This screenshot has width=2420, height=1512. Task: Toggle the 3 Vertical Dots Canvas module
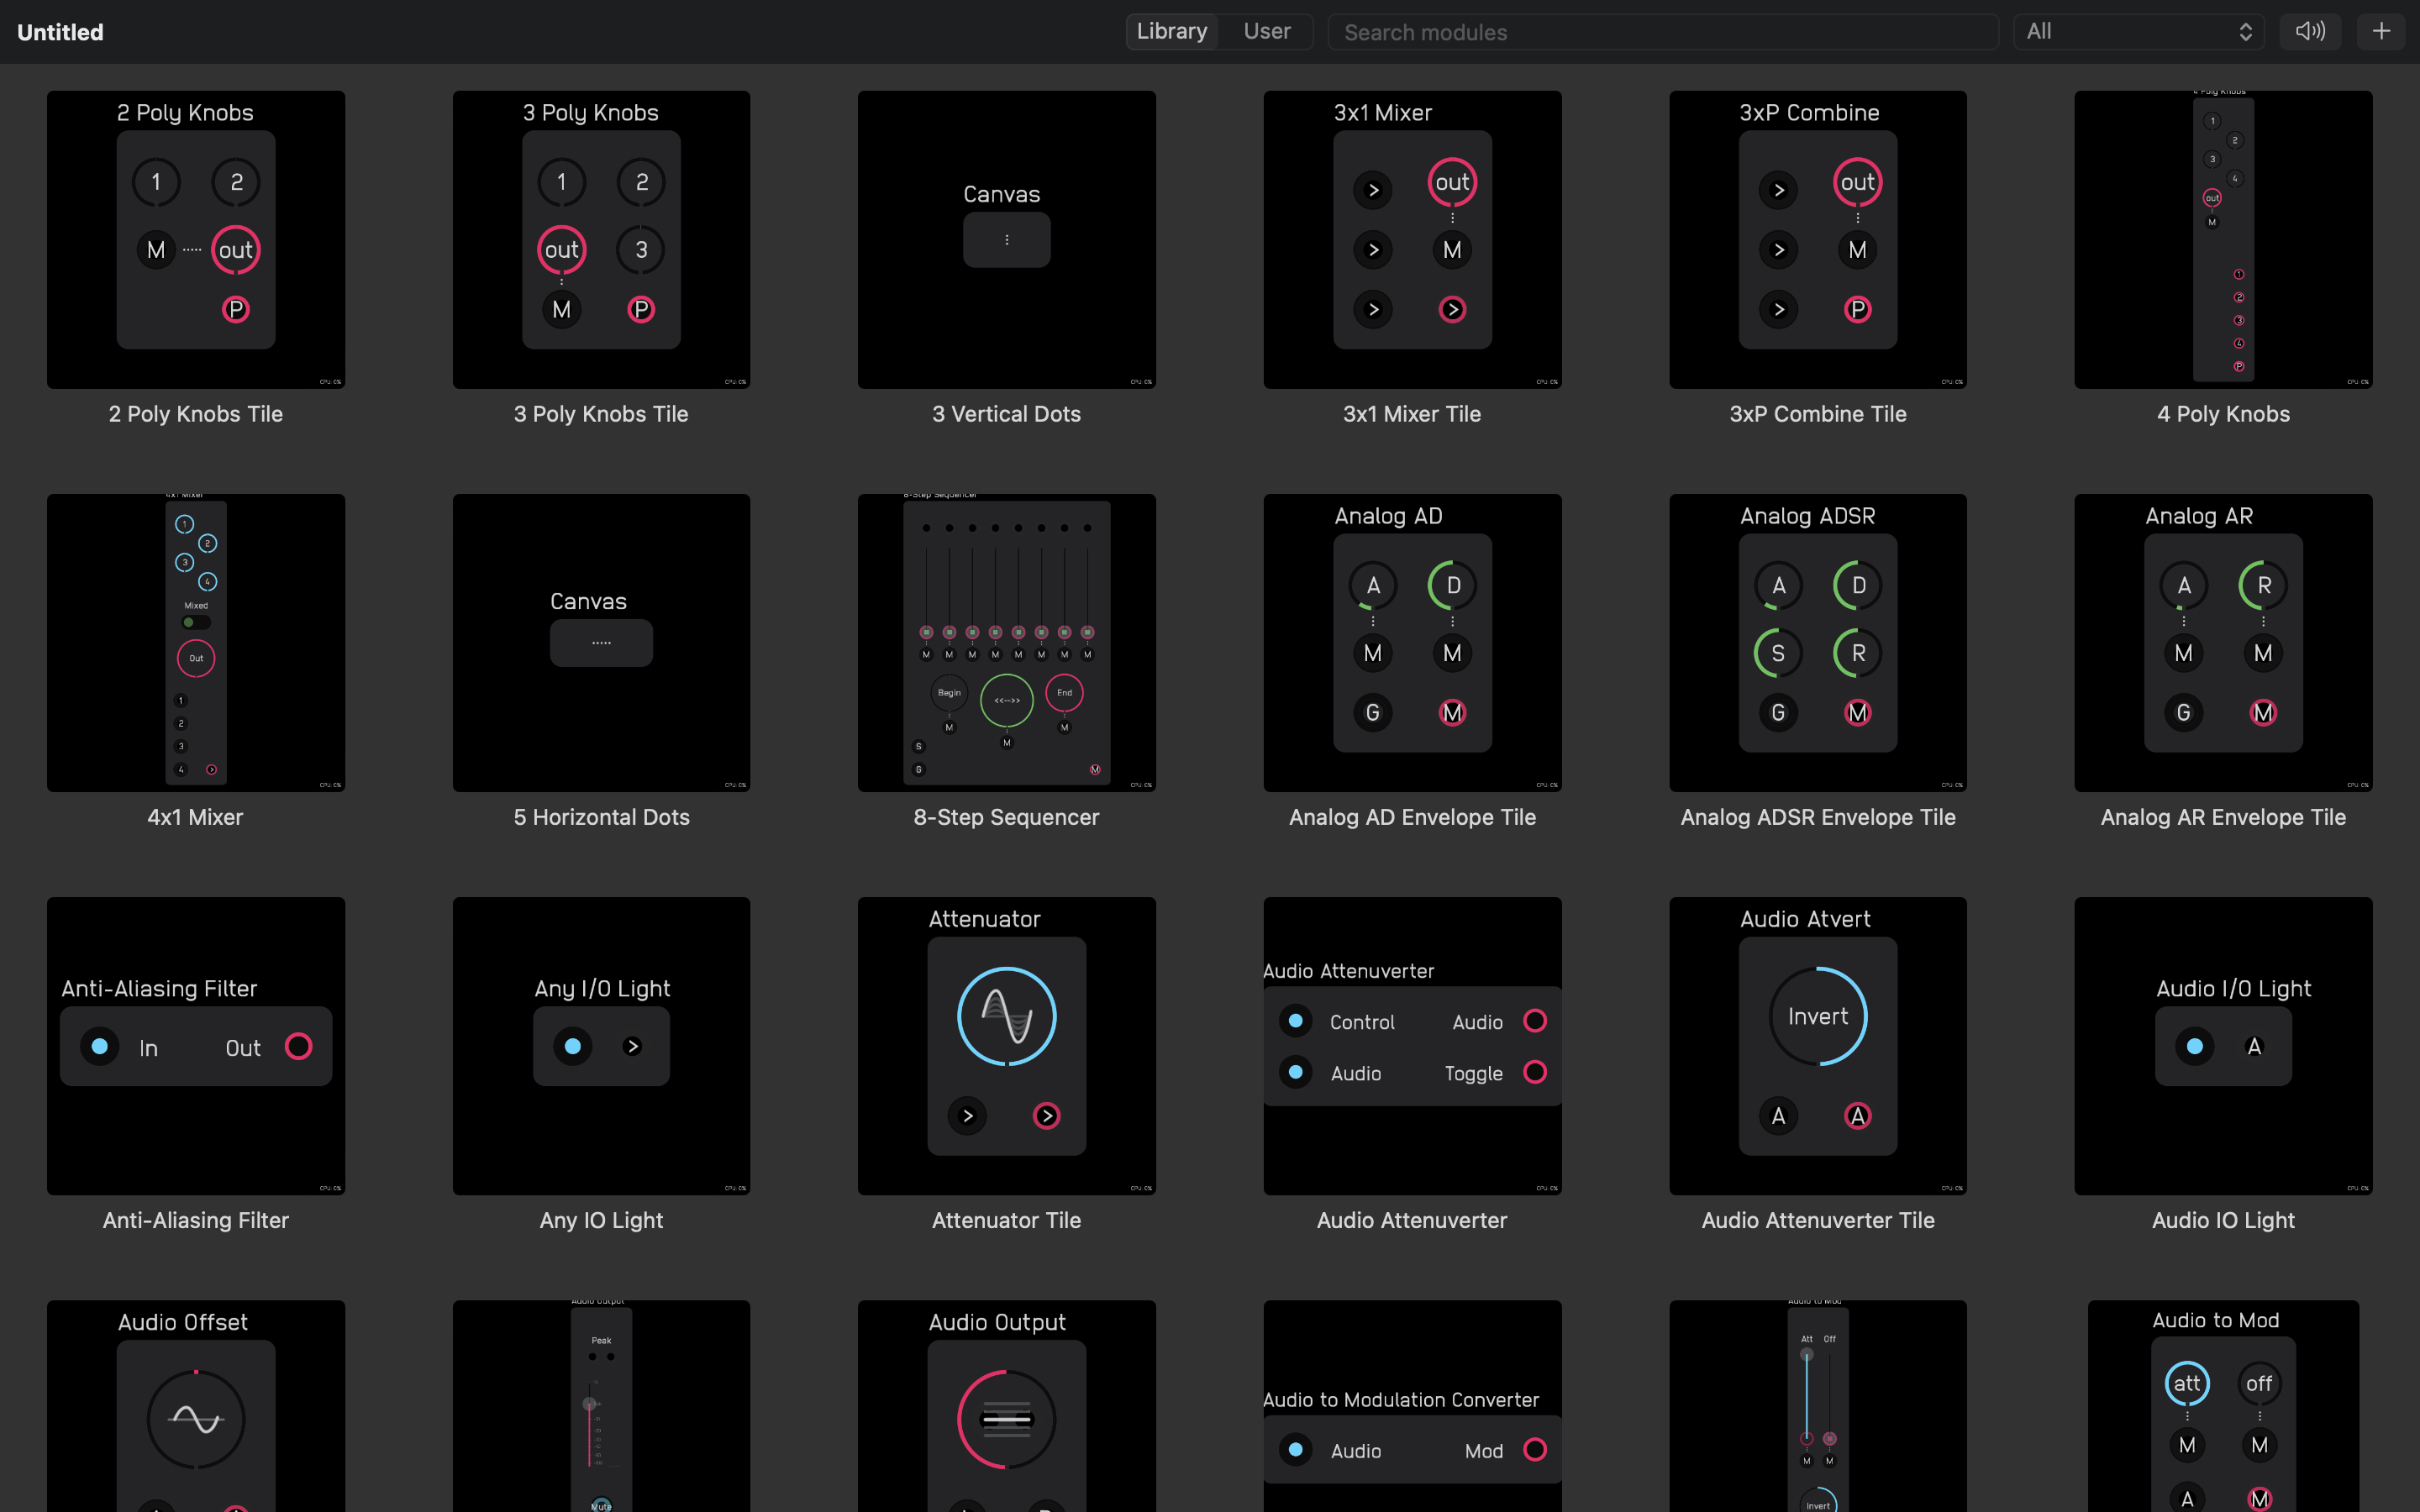click(1005, 239)
